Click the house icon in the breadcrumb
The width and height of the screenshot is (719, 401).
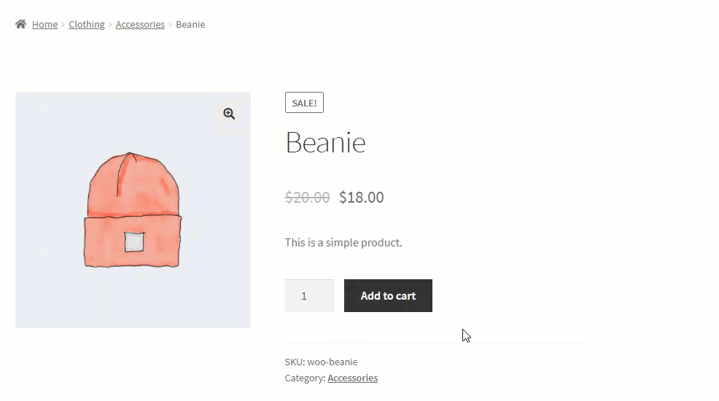[20, 24]
